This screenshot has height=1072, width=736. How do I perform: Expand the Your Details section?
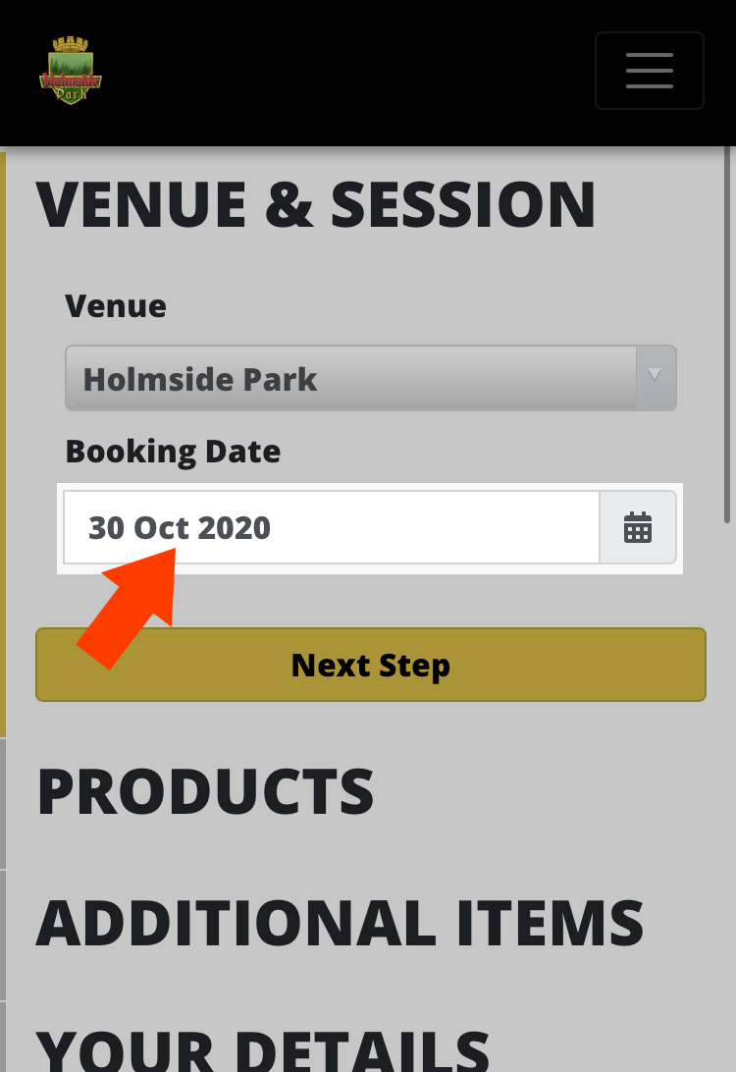[x=263, y=1051]
